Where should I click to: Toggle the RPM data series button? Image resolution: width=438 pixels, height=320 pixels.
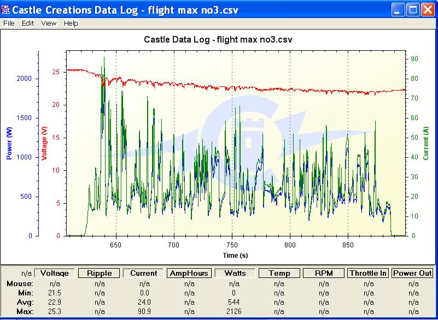[x=324, y=273]
